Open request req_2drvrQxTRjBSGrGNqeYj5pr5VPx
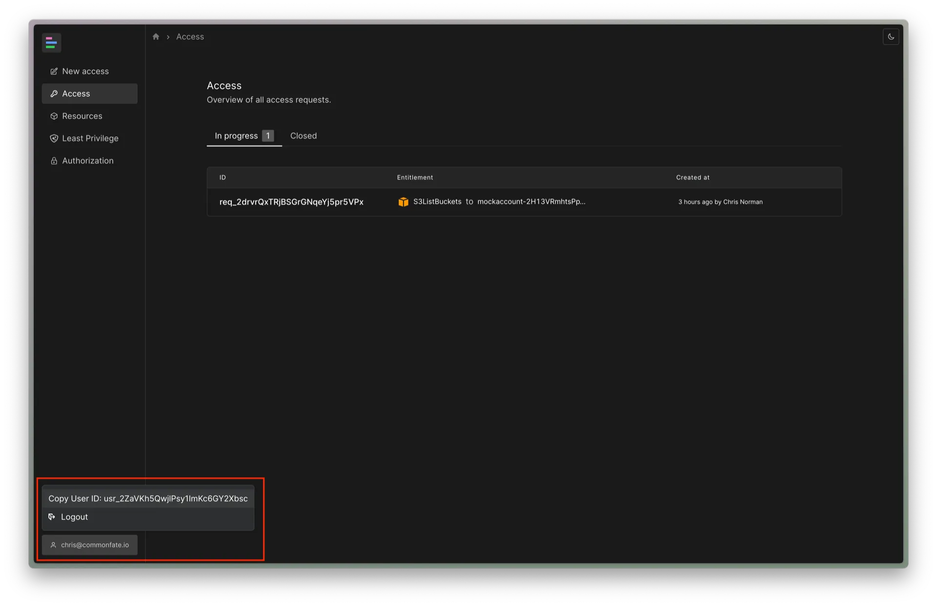937x606 pixels. click(x=291, y=202)
